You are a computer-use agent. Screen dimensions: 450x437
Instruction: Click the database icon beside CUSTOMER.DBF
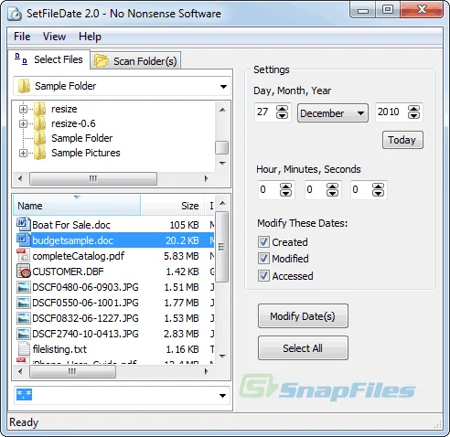pos(23,271)
